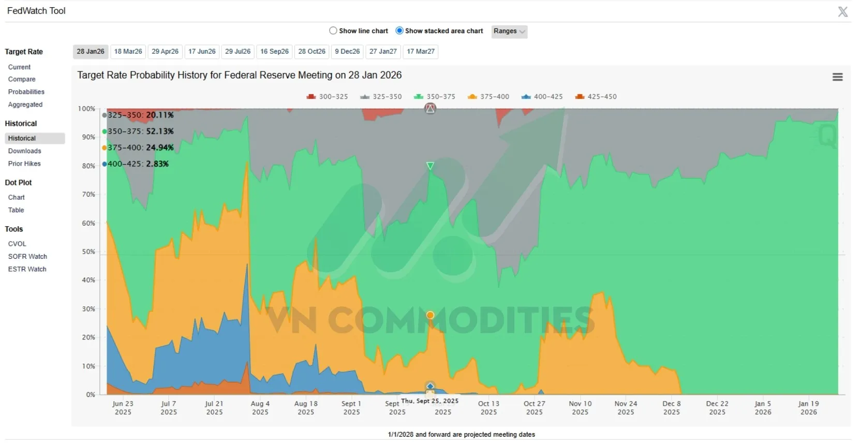Toggle the 425-450 legend series icon

click(x=580, y=97)
